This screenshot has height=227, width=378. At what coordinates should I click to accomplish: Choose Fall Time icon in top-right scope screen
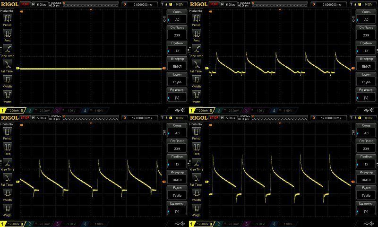click(x=197, y=65)
